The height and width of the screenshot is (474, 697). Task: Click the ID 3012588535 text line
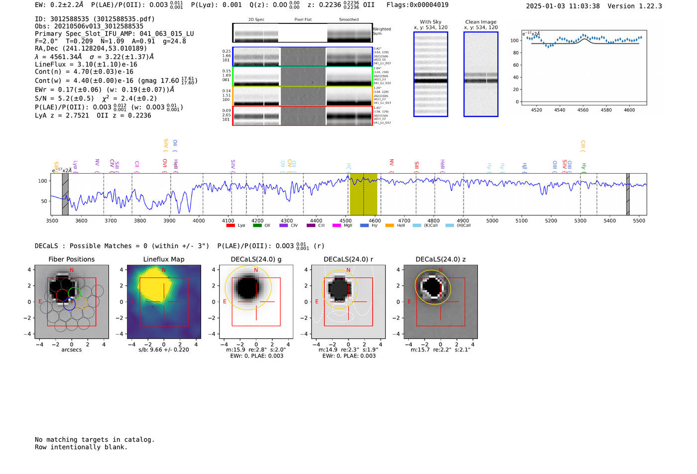pyautogui.click(x=95, y=19)
